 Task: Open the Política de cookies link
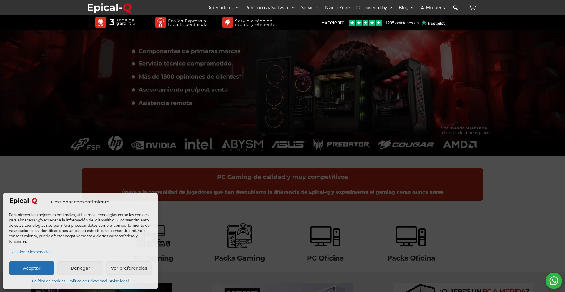(49, 281)
